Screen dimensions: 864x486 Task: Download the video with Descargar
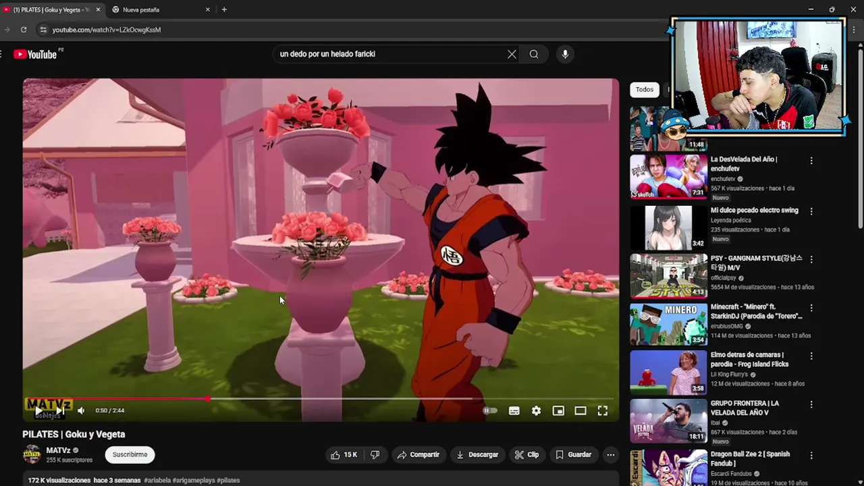[x=477, y=455]
